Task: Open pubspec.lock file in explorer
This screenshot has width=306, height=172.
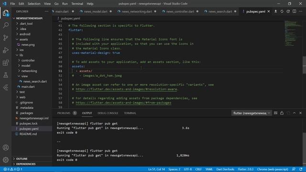Action: click(x=29, y=123)
